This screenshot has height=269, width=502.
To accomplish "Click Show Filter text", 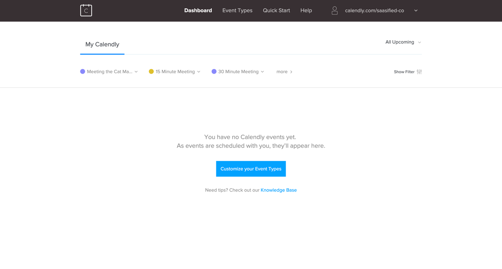I will [404, 72].
